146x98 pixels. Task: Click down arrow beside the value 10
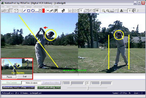coord(94,12)
